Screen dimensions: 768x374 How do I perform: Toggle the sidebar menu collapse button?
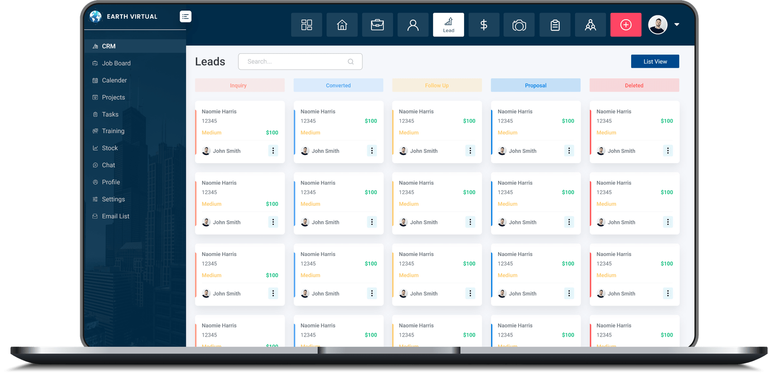pyautogui.click(x=185, y=16)
